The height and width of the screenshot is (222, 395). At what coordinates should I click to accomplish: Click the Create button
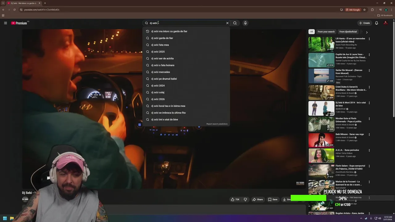click(x=364, y=23)
